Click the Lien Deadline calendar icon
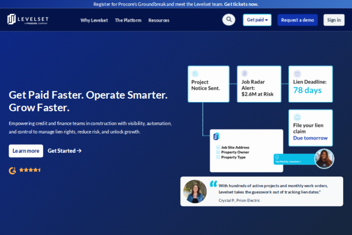The width and height of the screenshot is (352, 235). (297, 73)
